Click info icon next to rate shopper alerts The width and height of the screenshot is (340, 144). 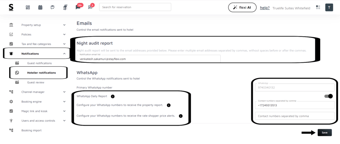pyautogui.click(x=181, y=116)
